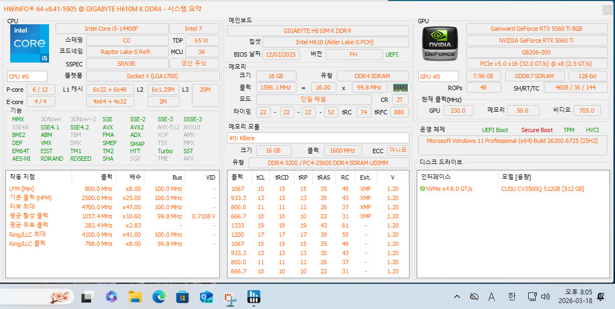Screen dimensions: 615x309
Task: Click the green 'UEFI' label
Action: pyautogui.click(x=391, y=54)
